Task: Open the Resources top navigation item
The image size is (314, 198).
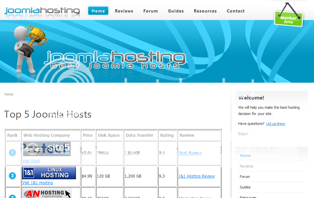Action: tap(205, 11)
